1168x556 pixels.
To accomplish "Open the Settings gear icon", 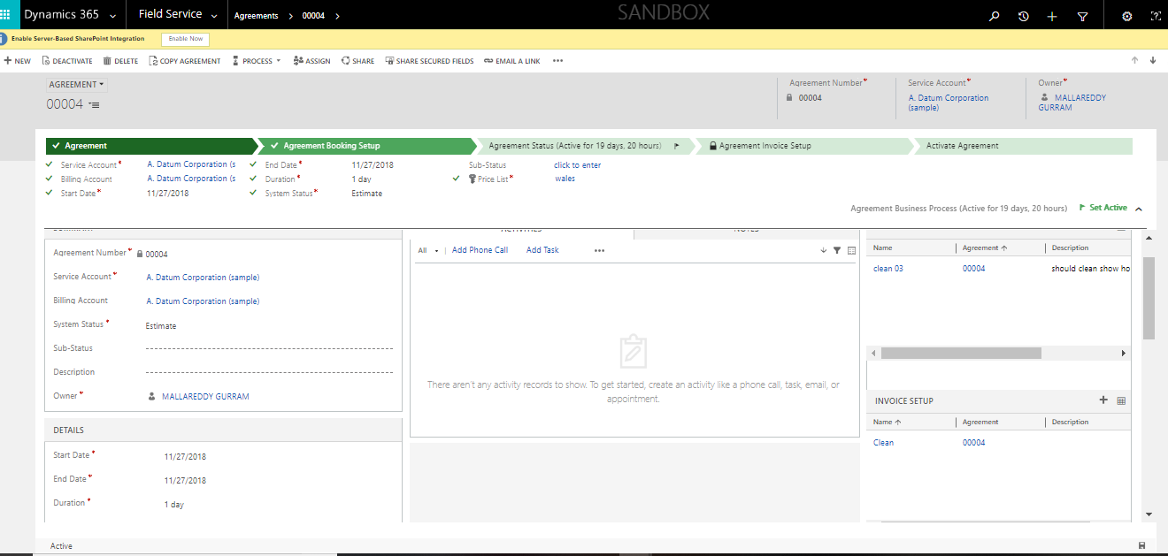I will (1126, 15).
